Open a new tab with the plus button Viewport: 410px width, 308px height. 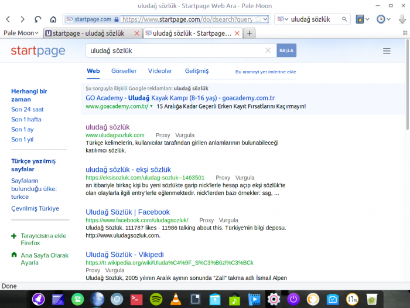tap(250, 33)
